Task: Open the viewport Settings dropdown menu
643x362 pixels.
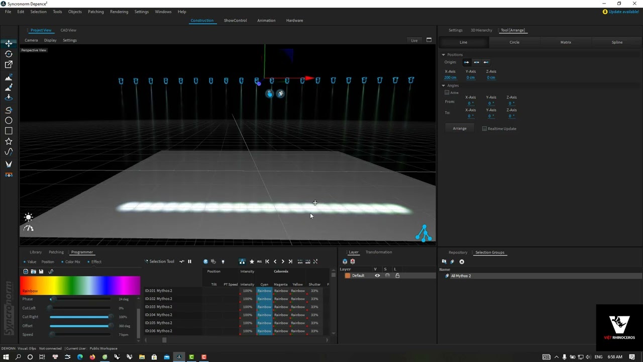Action: (70, 40)
